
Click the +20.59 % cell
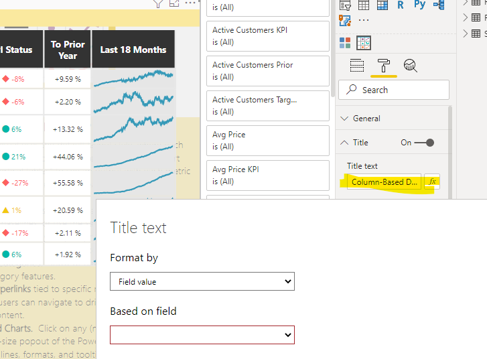pos(68,210)
